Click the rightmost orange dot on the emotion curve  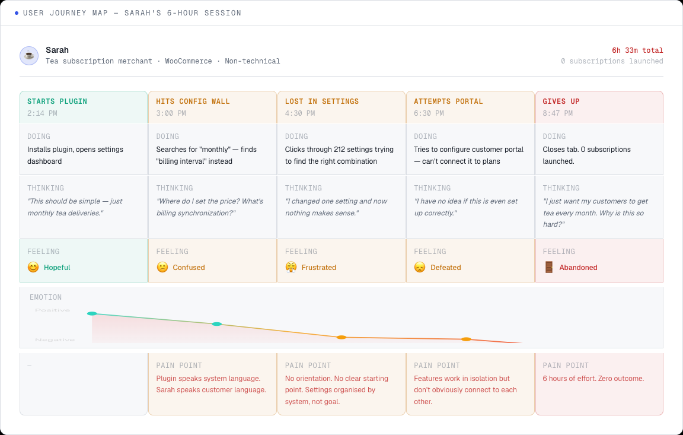466,339
